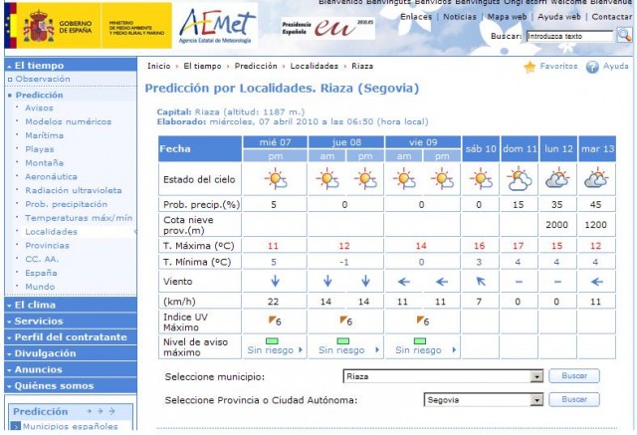Click the search magnifier icon

coord(624,35)
